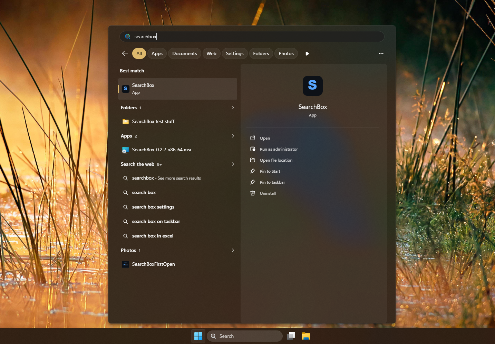Viewport: 495px width, 344px height.
Task: Select the 'search box on taskbar' suggestion
Action: click(x=178, y=222)
